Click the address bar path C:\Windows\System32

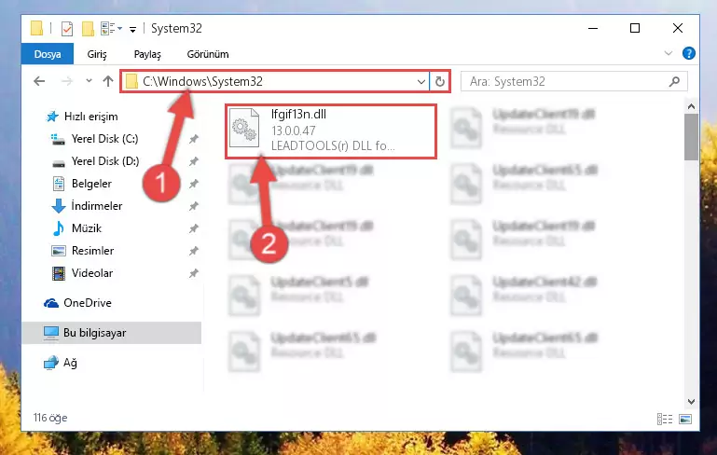coord(202,81)
